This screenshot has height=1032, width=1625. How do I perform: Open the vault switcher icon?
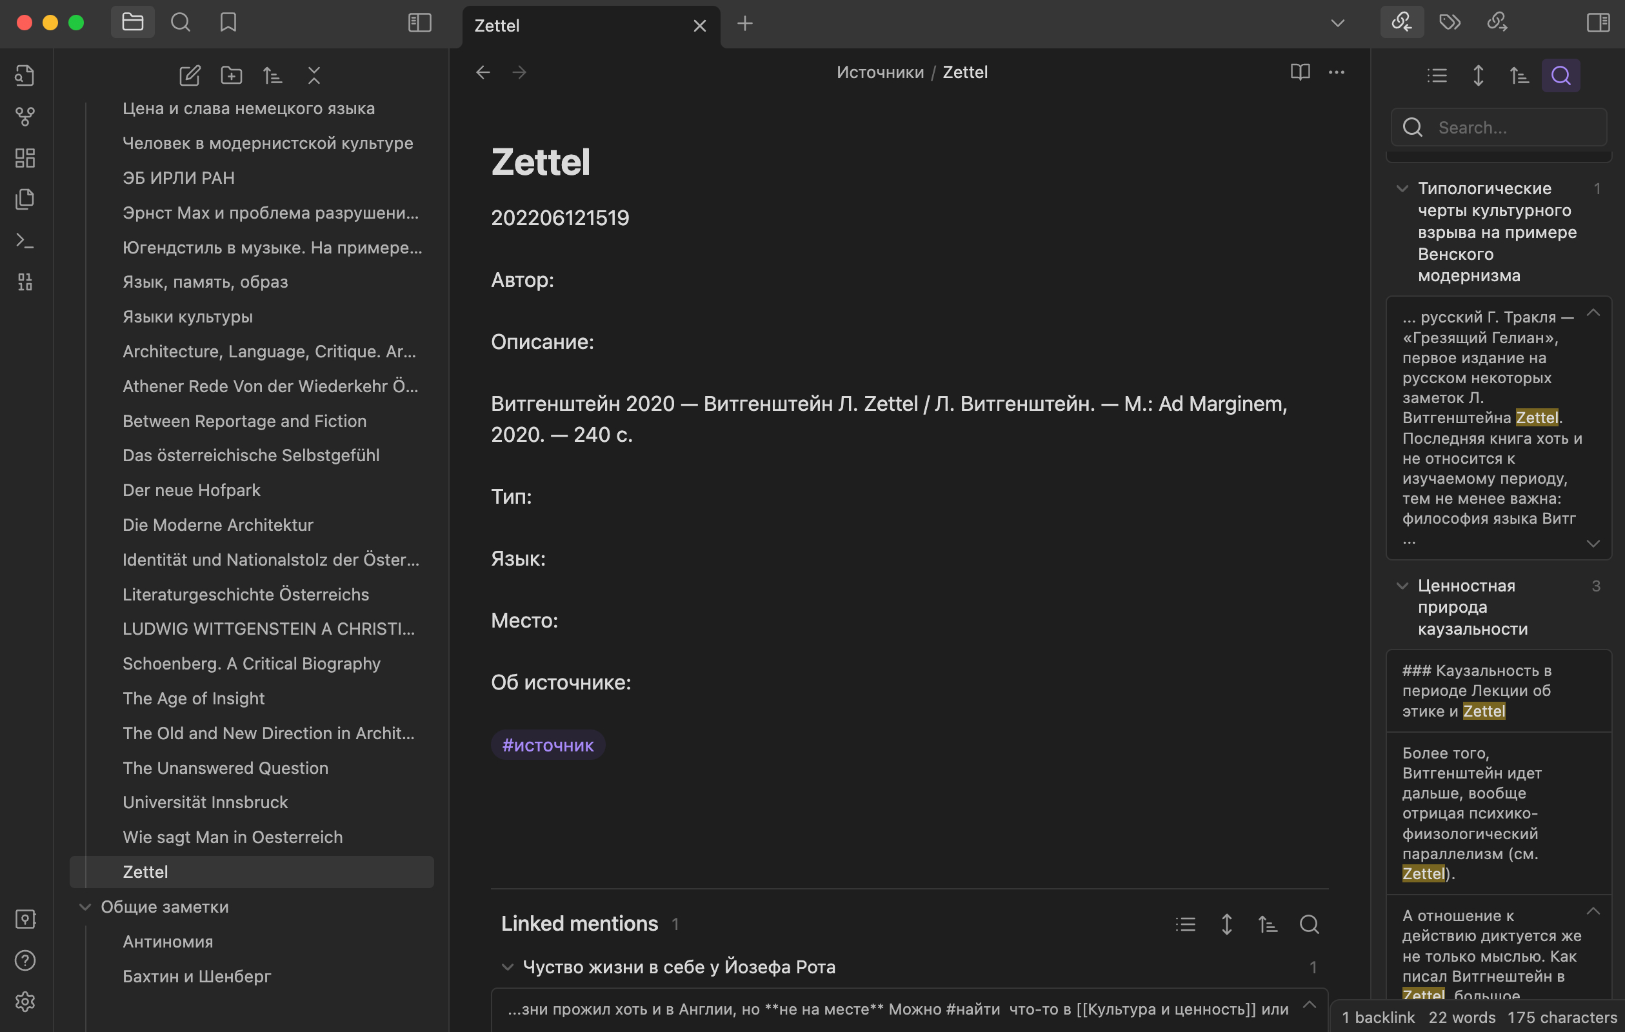[x=25, y=919]
